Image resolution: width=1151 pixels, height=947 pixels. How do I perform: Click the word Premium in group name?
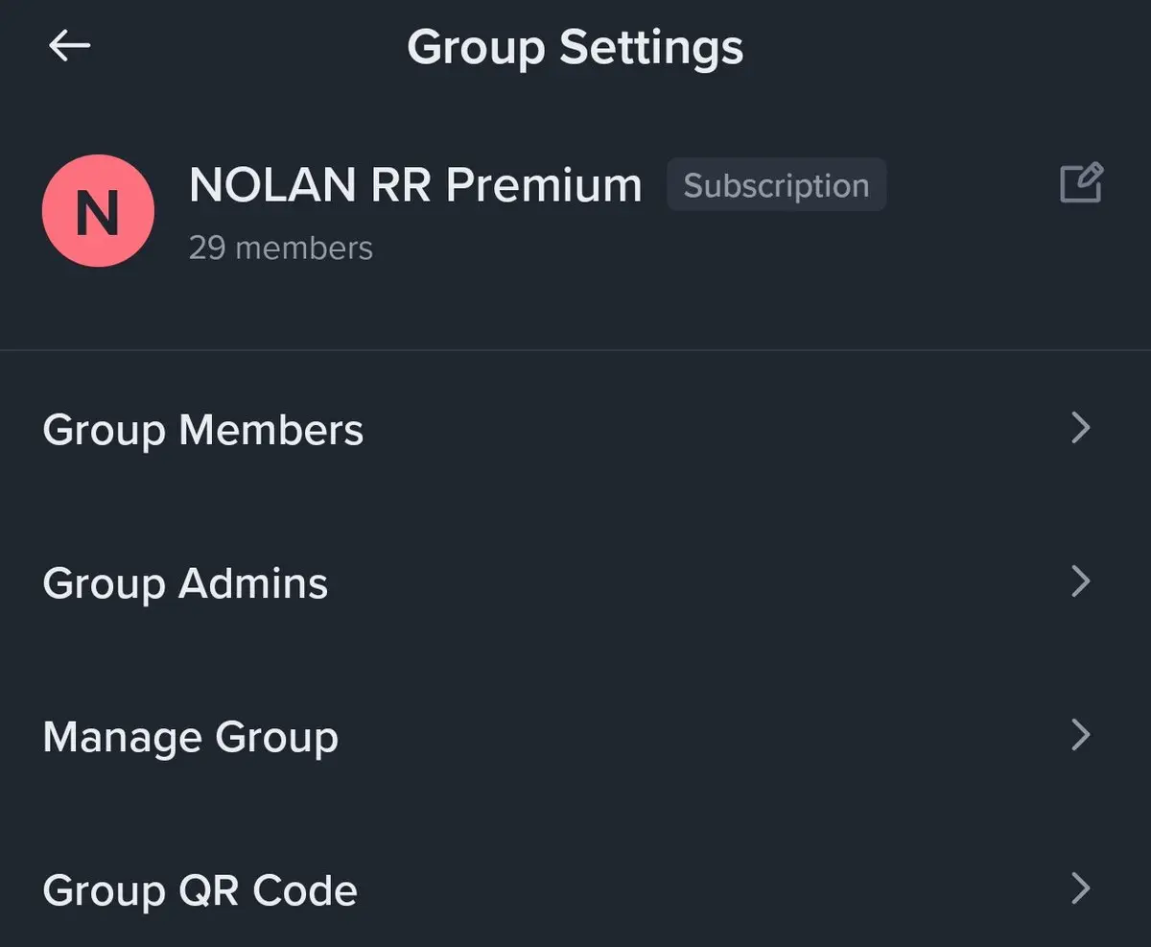[543, 185]
